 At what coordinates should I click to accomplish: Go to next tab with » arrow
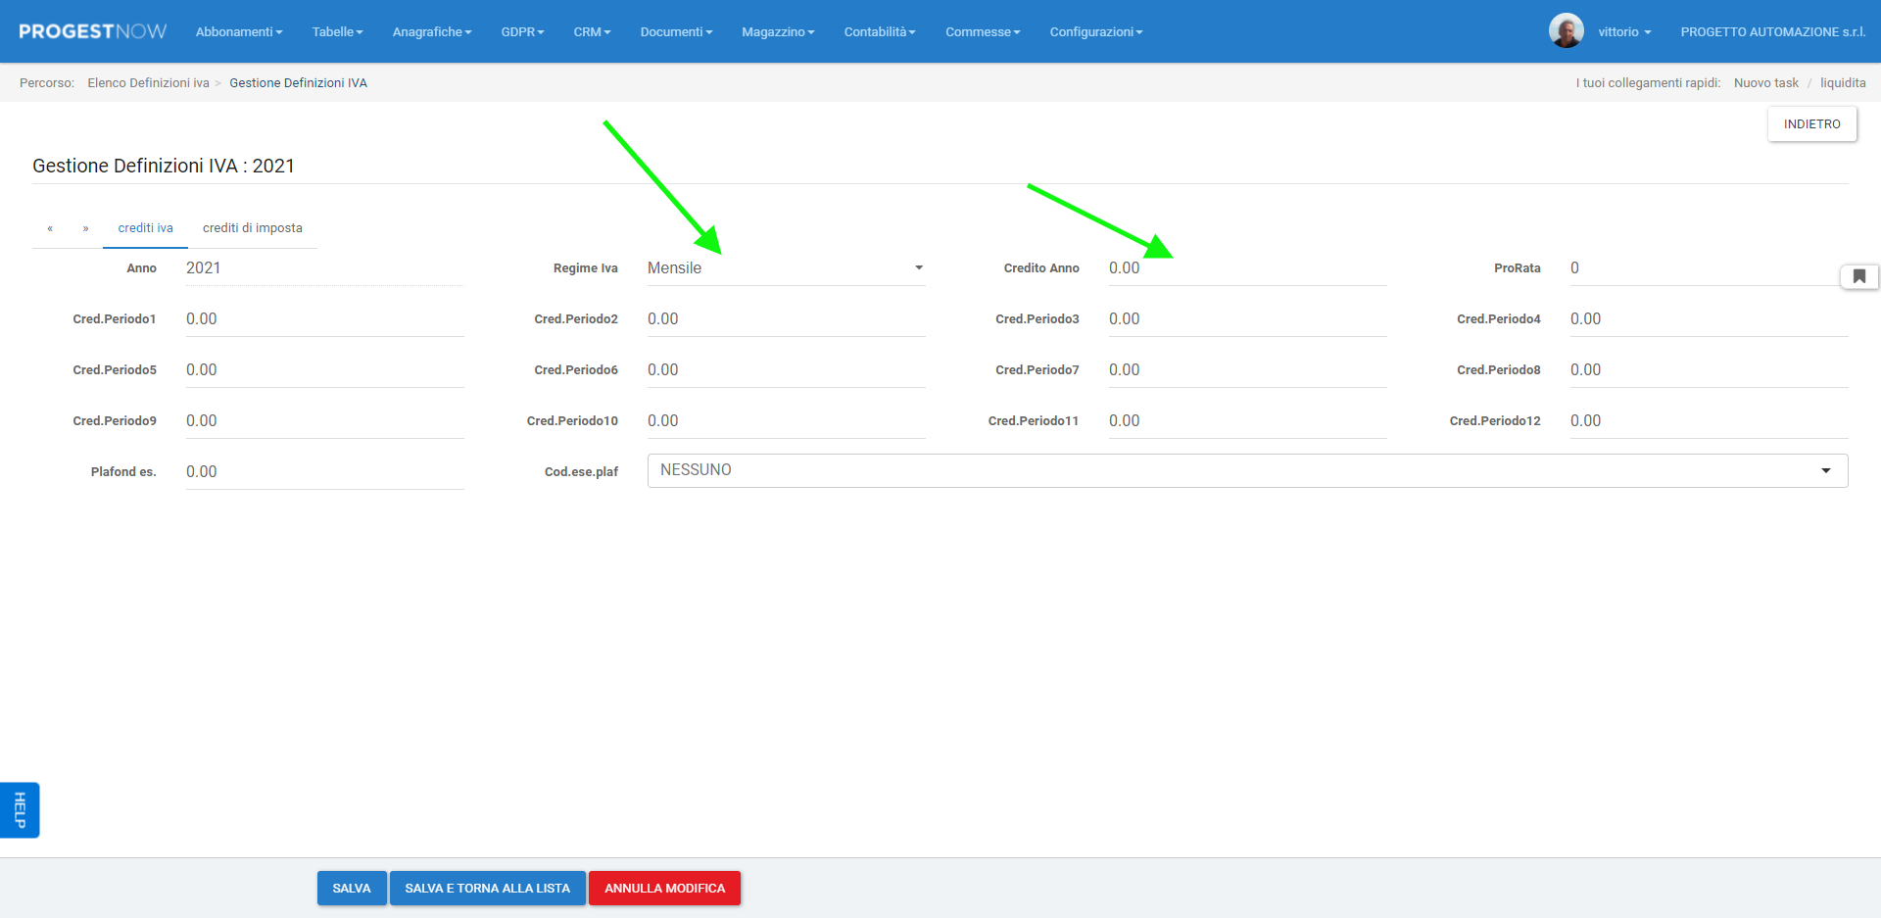click(86, 228)
